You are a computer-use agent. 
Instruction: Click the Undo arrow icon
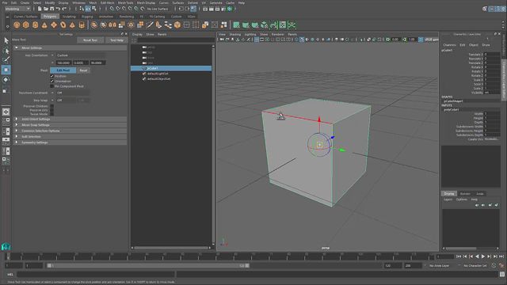(x=58, y=9)
